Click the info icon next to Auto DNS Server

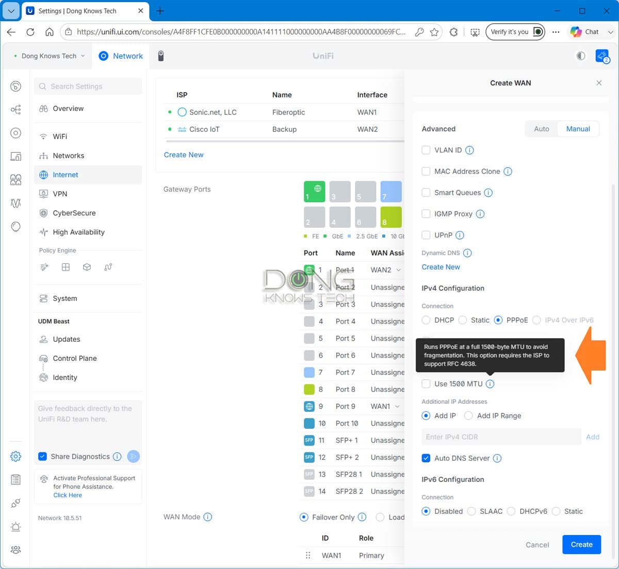click(497, 458)
